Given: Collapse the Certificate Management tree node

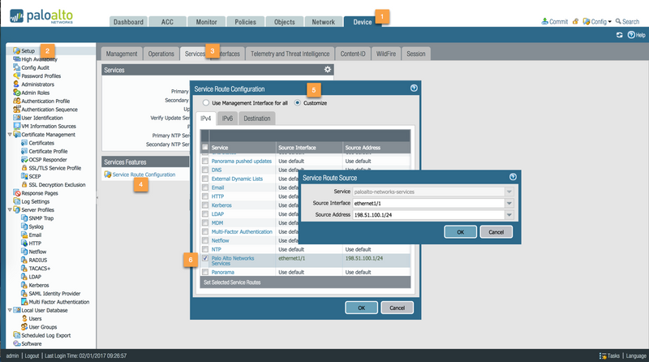Looking at the screenshot, I should (10, 134).
